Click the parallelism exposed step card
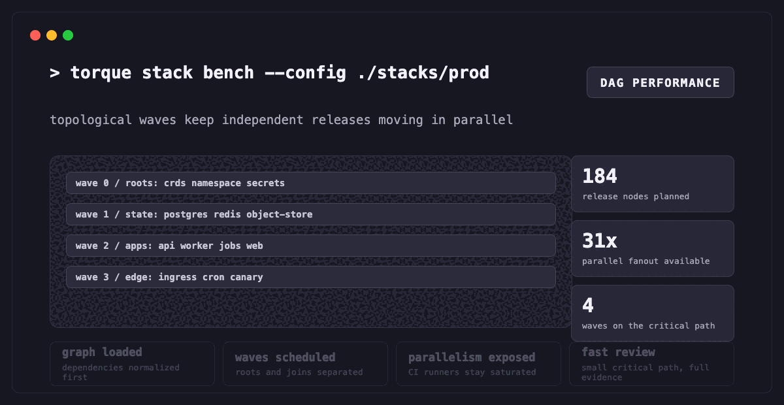Screen dimensions: 784x405 click(x=478, y=363)
